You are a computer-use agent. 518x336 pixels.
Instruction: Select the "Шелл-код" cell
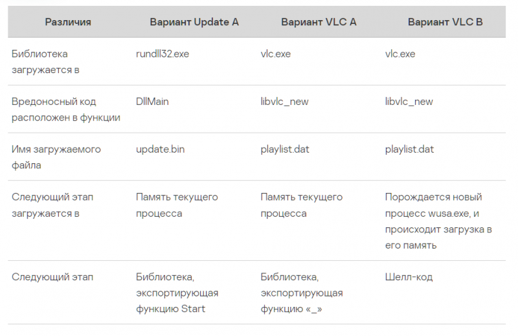tap(409, 277)
